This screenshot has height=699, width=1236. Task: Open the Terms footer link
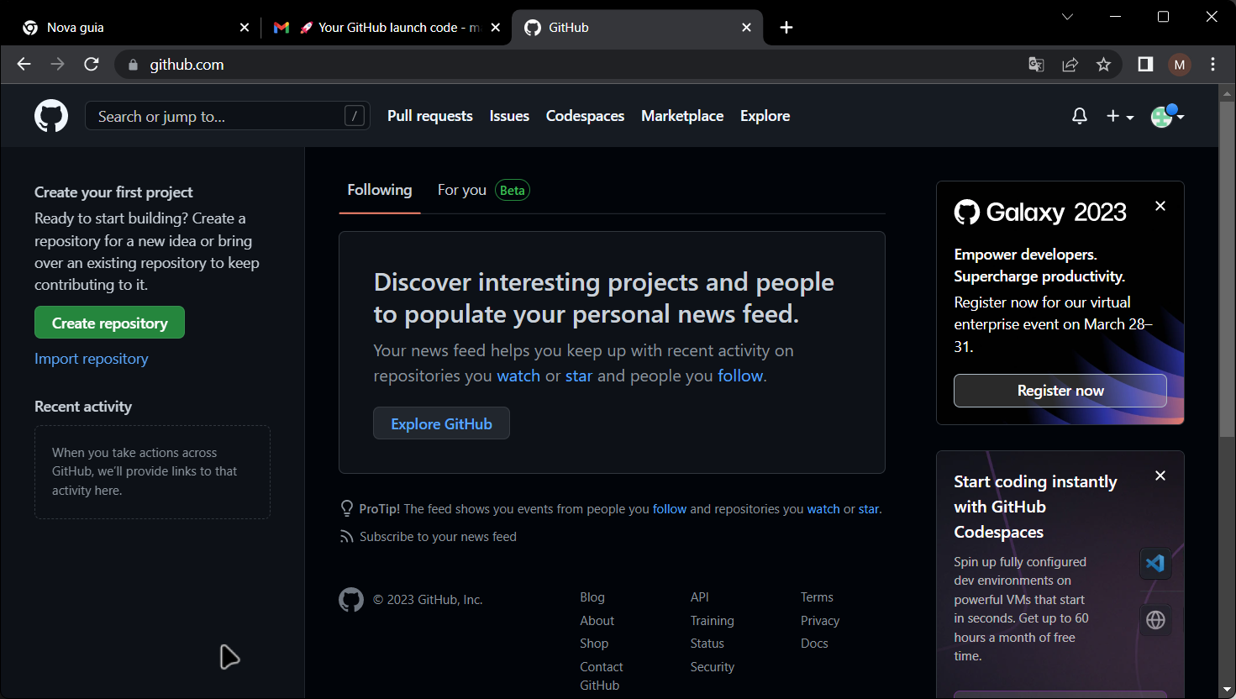817,597
